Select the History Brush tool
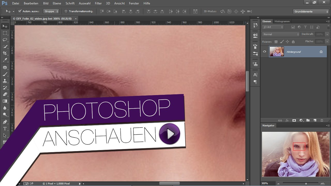The height and width of the screenshot is (186, 331). pos(5,88)
